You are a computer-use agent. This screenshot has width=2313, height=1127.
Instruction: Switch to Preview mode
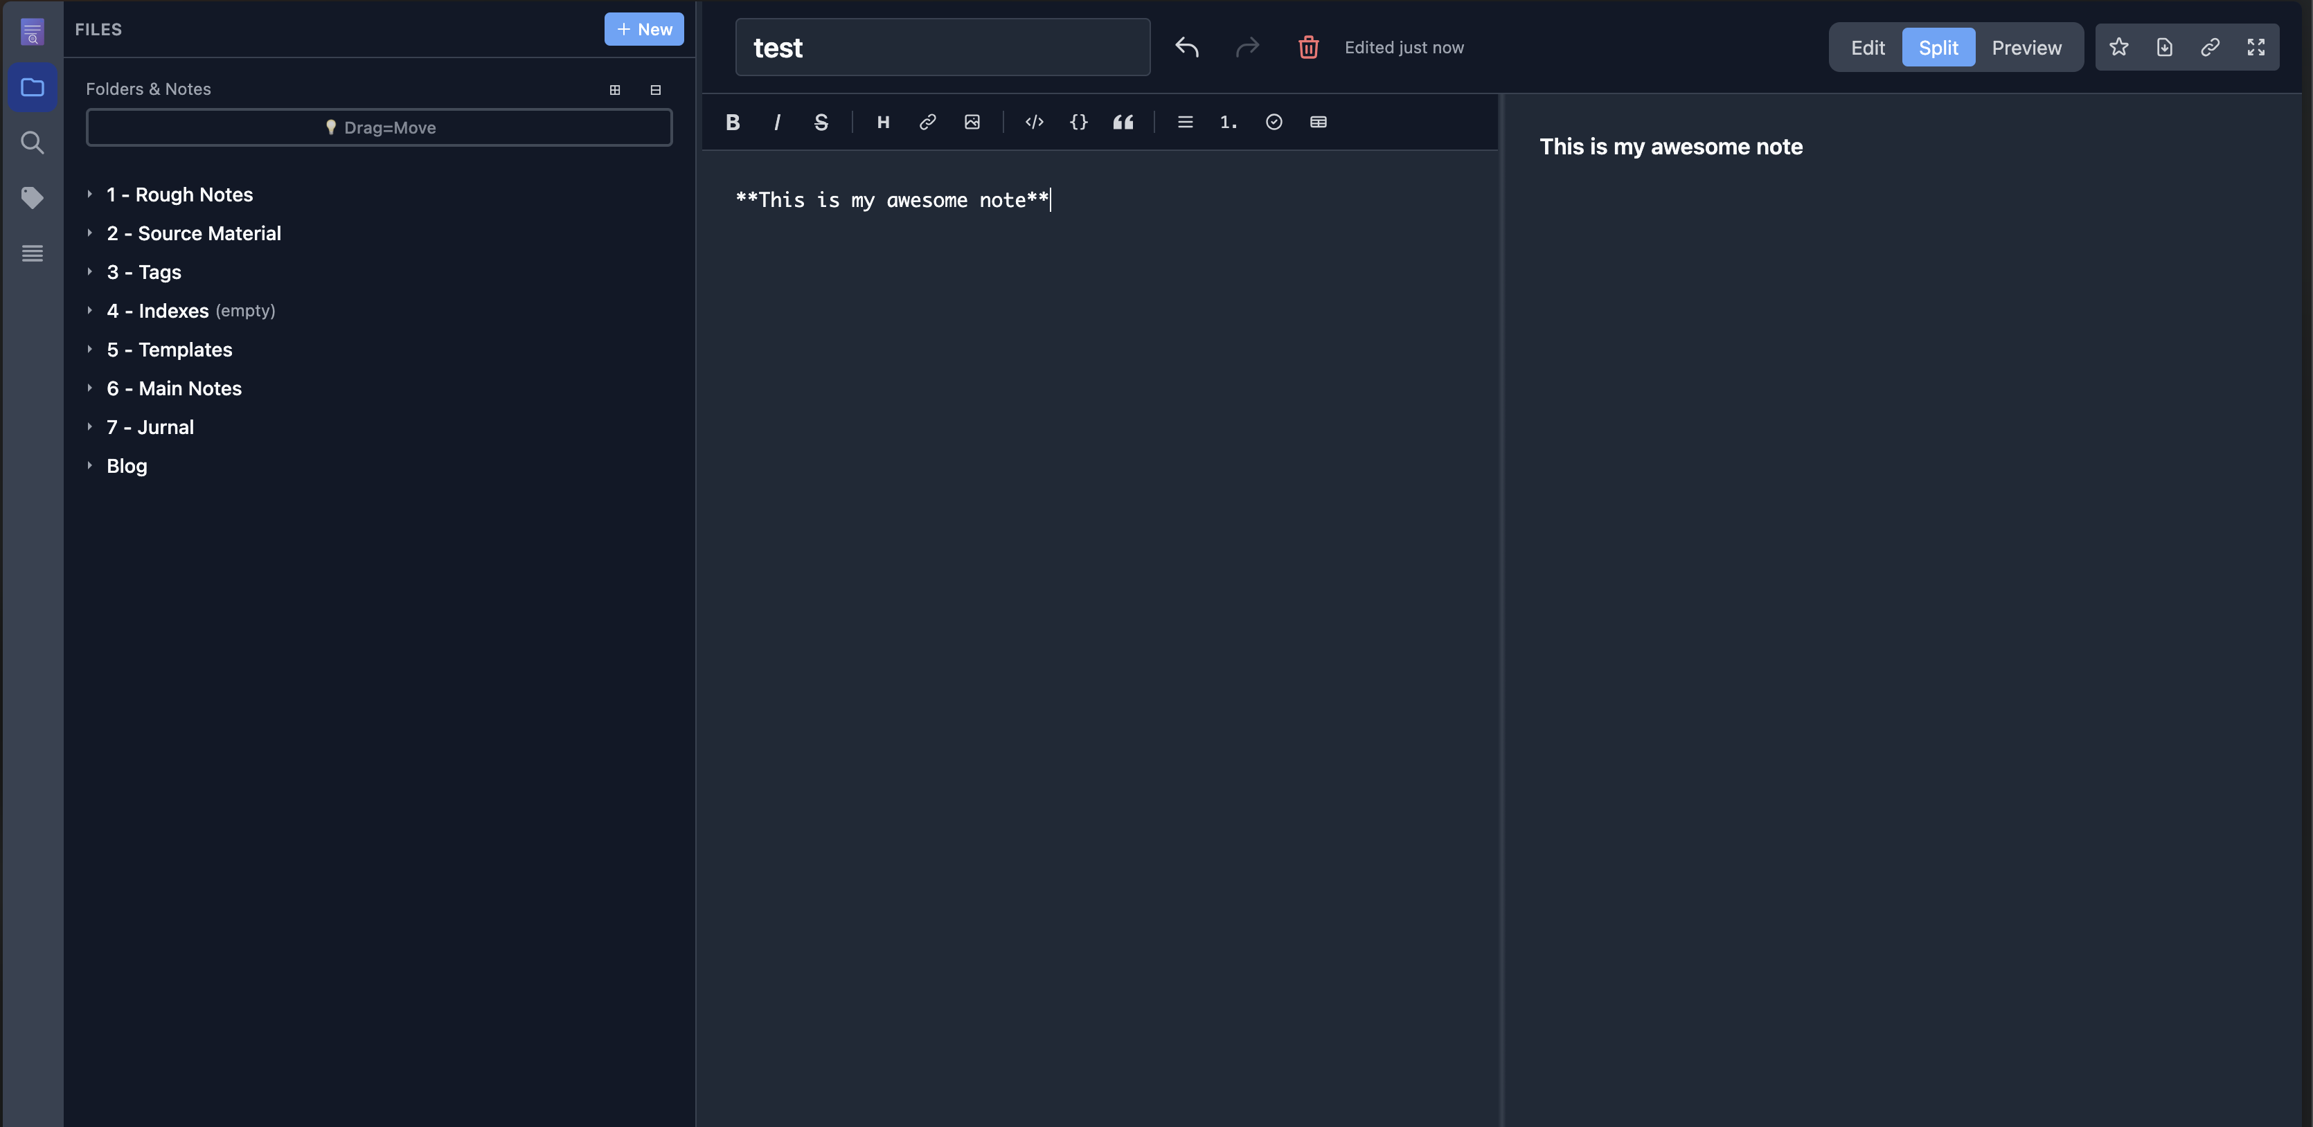pos(2026,48)
